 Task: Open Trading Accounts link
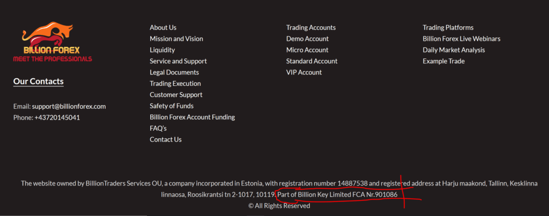311,27
